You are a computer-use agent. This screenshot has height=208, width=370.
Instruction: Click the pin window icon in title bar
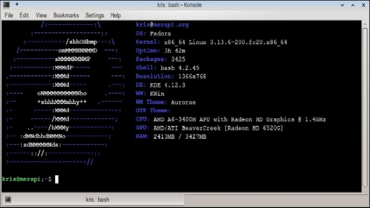coord(17,5)
